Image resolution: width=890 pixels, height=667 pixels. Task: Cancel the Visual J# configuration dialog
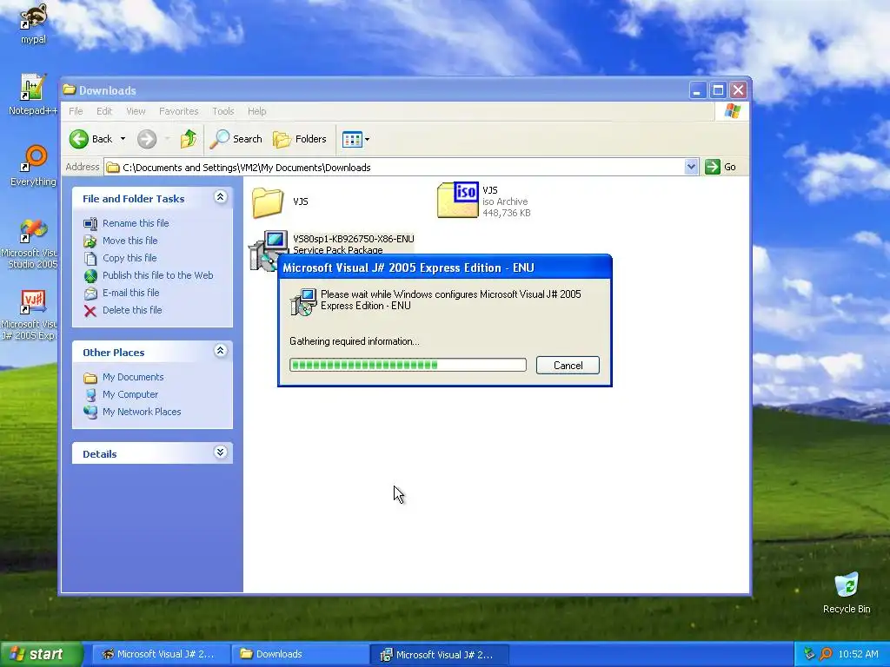pyautogui.click(x=568, y=366)
